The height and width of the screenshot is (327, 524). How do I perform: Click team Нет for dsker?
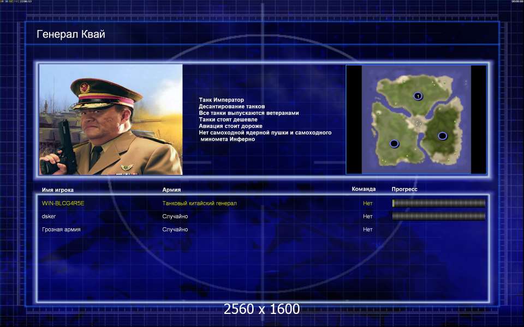[367, 216]
